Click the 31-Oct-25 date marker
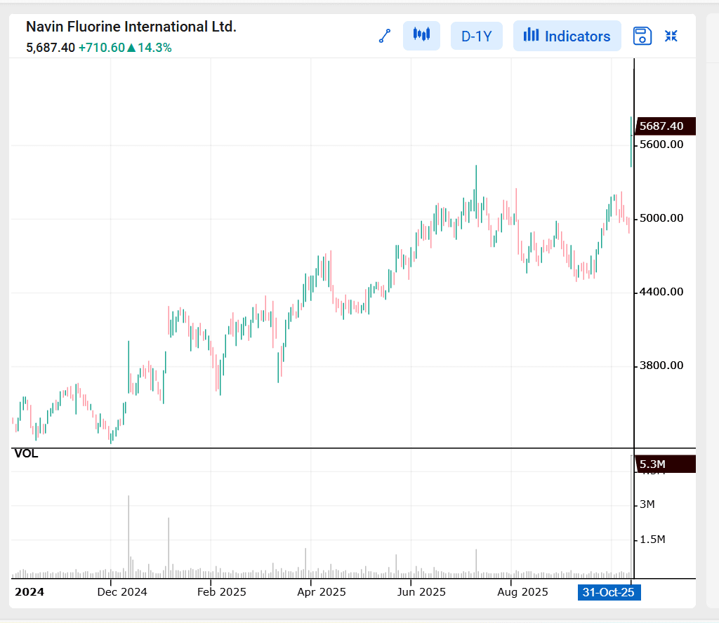This screenshot has height=623, width=719. point(609,592)
